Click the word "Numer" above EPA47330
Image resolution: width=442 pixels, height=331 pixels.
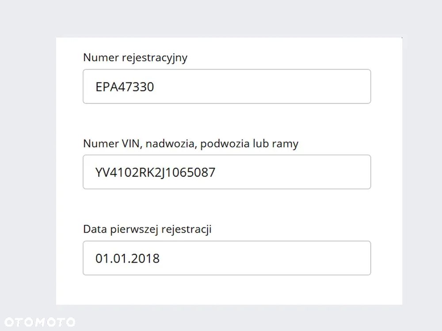pos(98,58)
